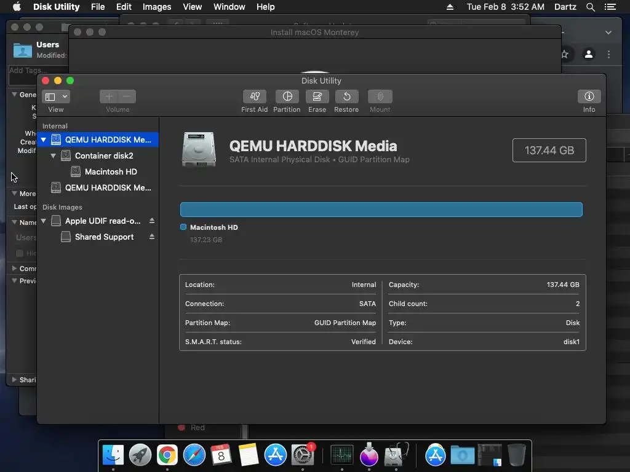Collapse the Apple UDIF disk image arrow
The image size is (630, 472).
click(44, 221)
